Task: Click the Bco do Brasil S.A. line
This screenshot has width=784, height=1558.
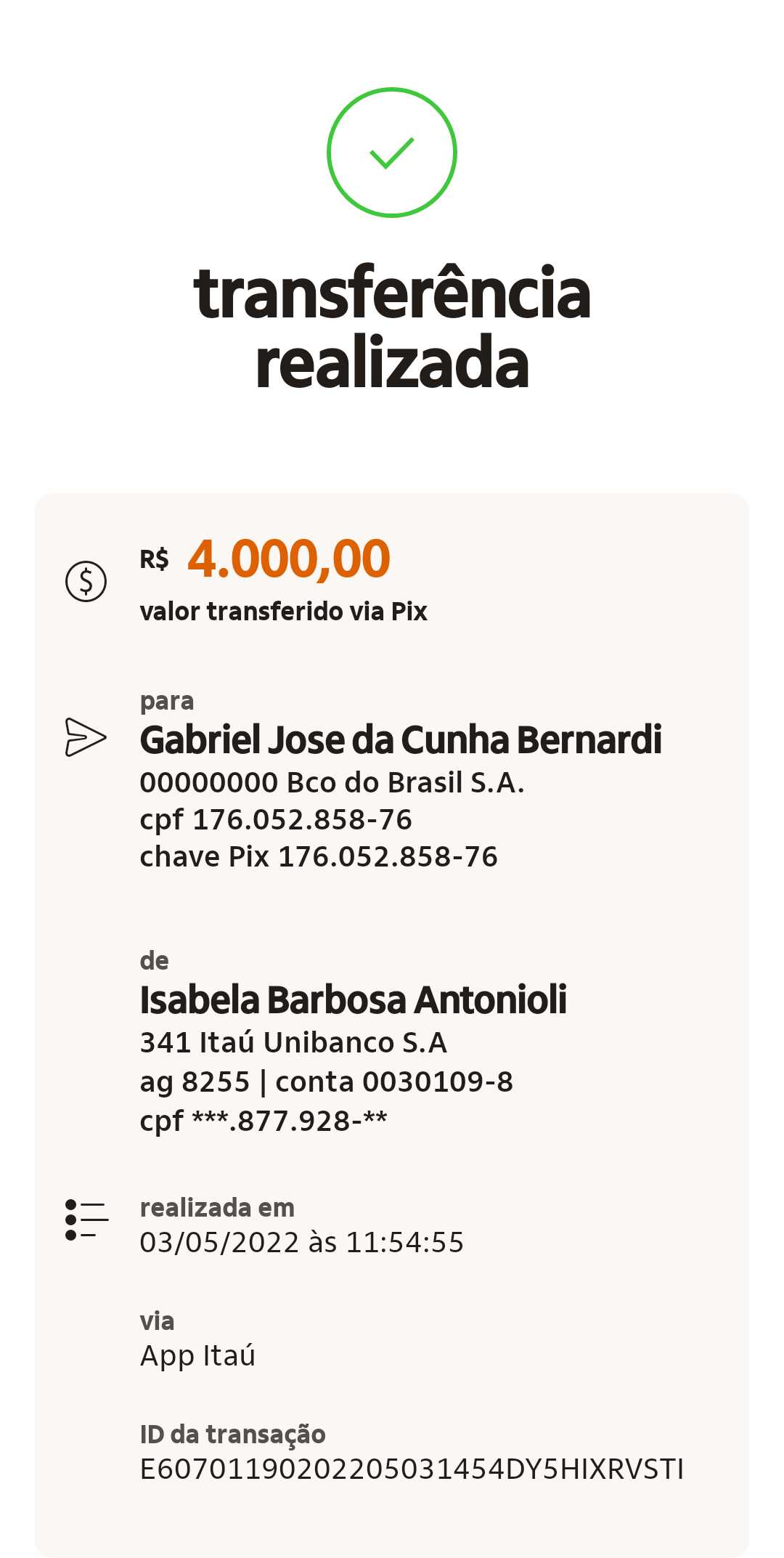Action: point(332,783)
